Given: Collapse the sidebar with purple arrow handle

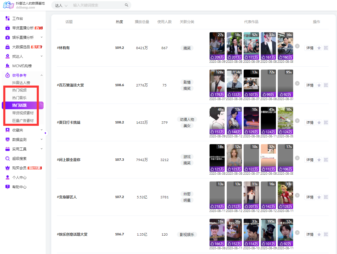Looking at the screenshot, I should point(45,133).
